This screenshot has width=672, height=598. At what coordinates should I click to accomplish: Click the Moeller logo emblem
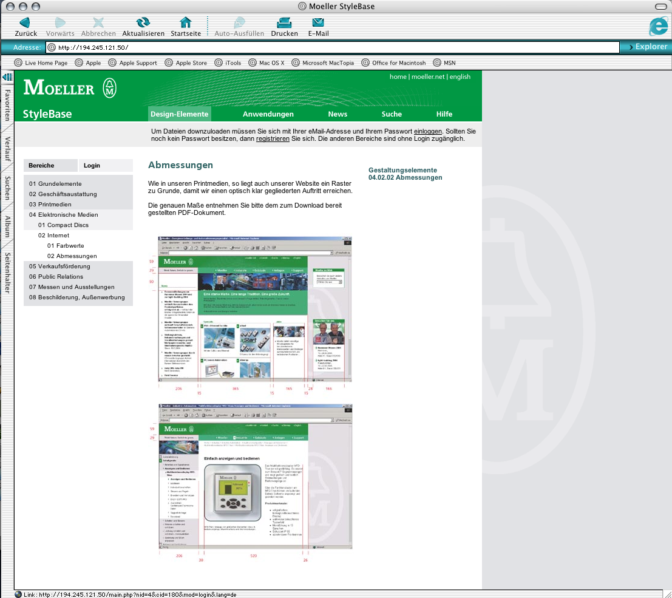point(109,89)
